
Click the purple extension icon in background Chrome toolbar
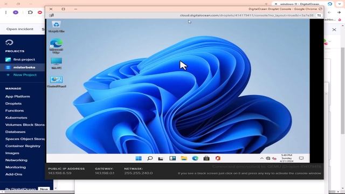click(x=16, y=12)
